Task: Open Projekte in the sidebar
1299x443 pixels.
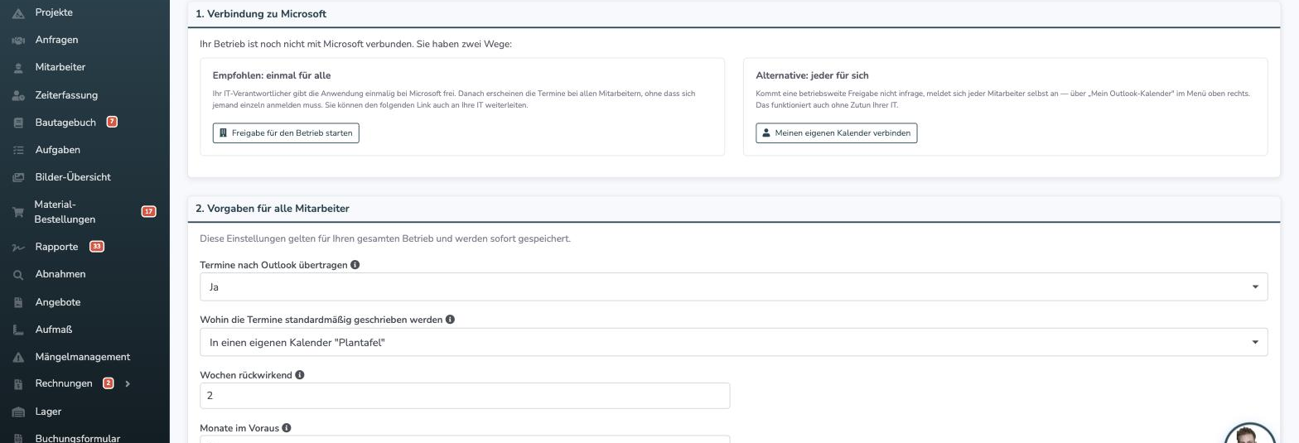Action: (54, 12)
